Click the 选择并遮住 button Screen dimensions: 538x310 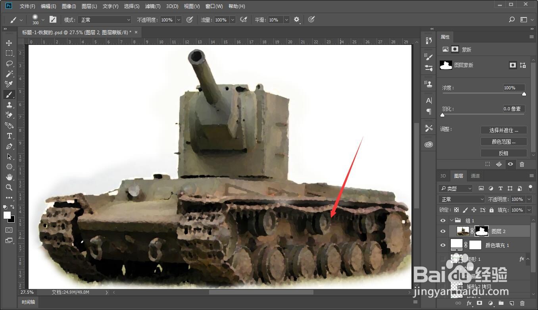pos(504,130)
